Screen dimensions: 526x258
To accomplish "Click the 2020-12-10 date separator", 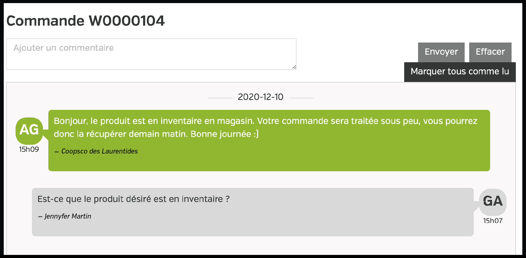I will pyautogui.click(x=260, y=97).
